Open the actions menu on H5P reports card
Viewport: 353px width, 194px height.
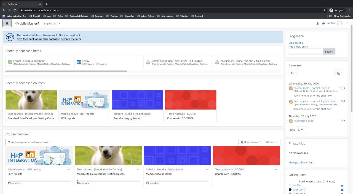click(x=69, y=169)
